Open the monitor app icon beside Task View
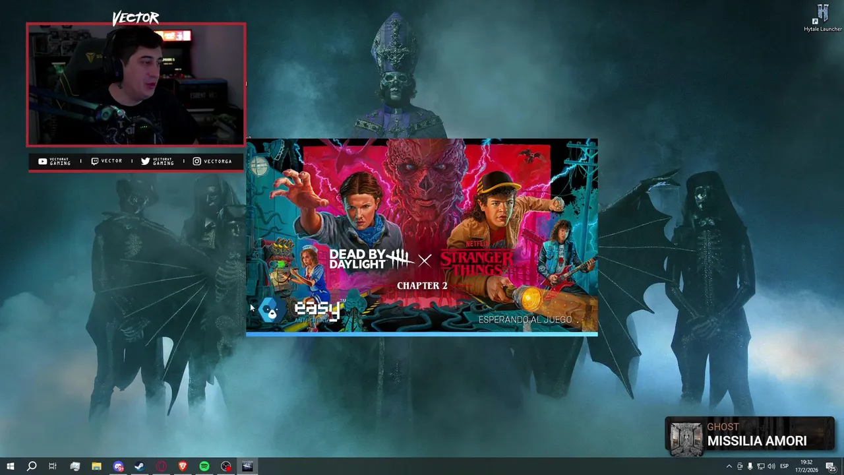Image resolution: width=844 pixels, height=475 pixels. pos(75,466)
